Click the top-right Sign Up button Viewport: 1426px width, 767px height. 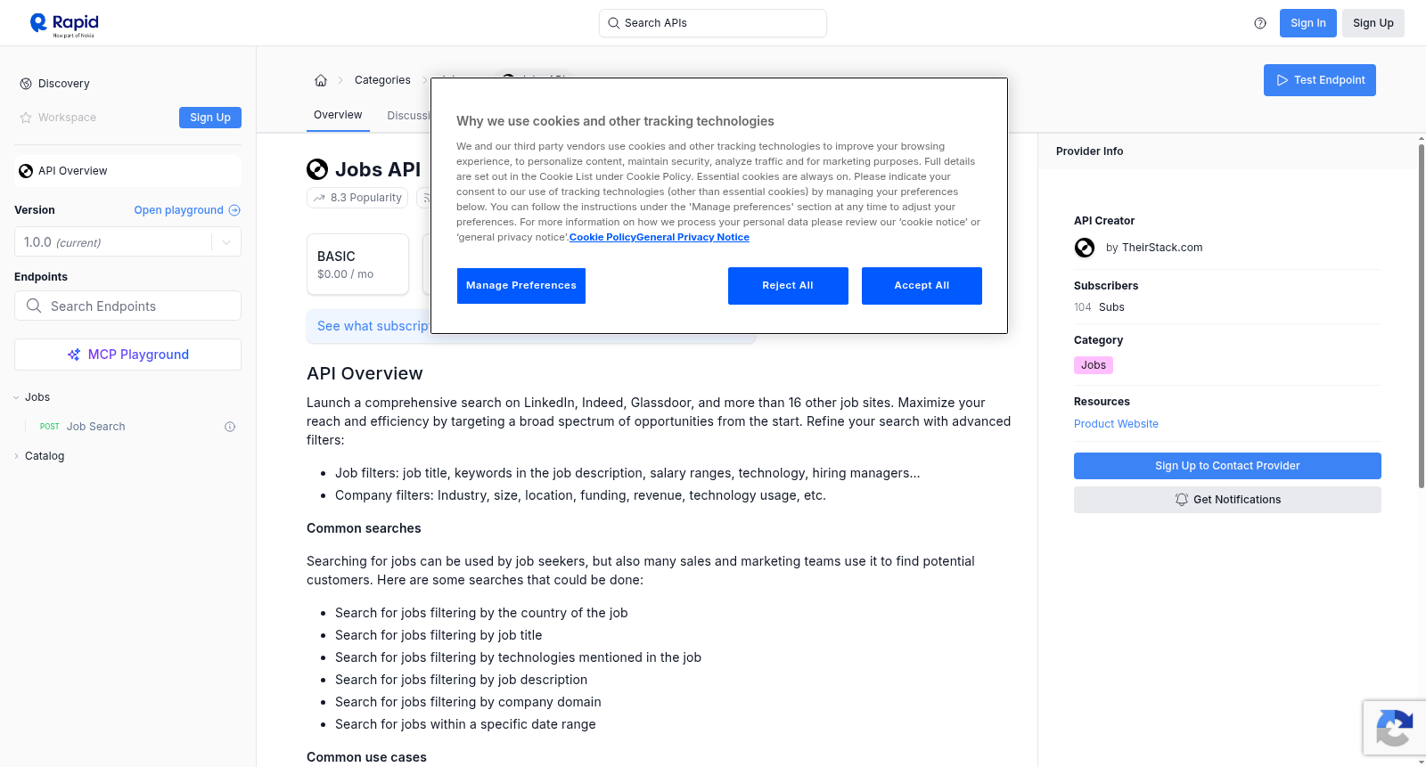pos(1373,23)
